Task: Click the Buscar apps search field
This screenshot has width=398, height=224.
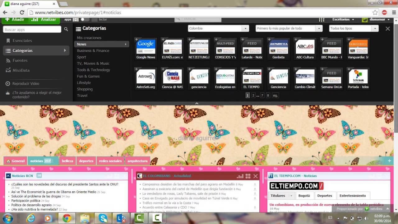Action: tap(32, 30)
